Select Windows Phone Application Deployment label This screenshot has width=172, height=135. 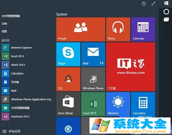(x=31, y=99)
